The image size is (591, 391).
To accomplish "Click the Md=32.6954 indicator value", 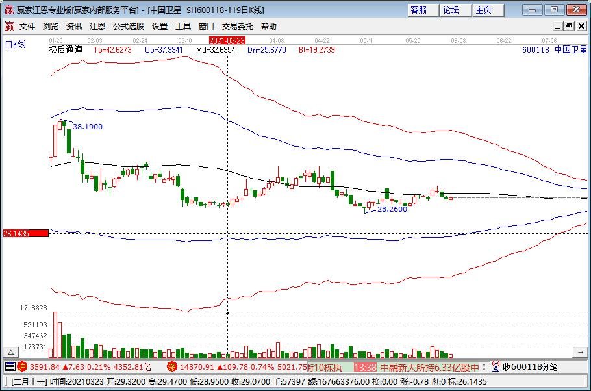I will tap(216, 50).
